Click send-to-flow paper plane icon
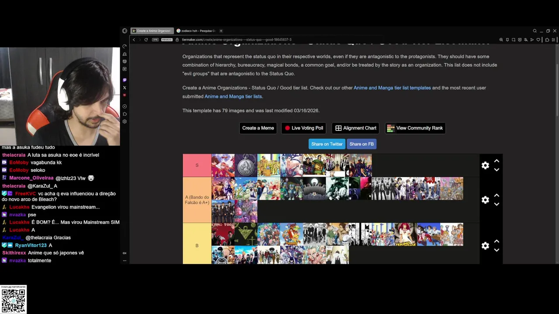The image size is (559, 314). (x=532, y=40)
